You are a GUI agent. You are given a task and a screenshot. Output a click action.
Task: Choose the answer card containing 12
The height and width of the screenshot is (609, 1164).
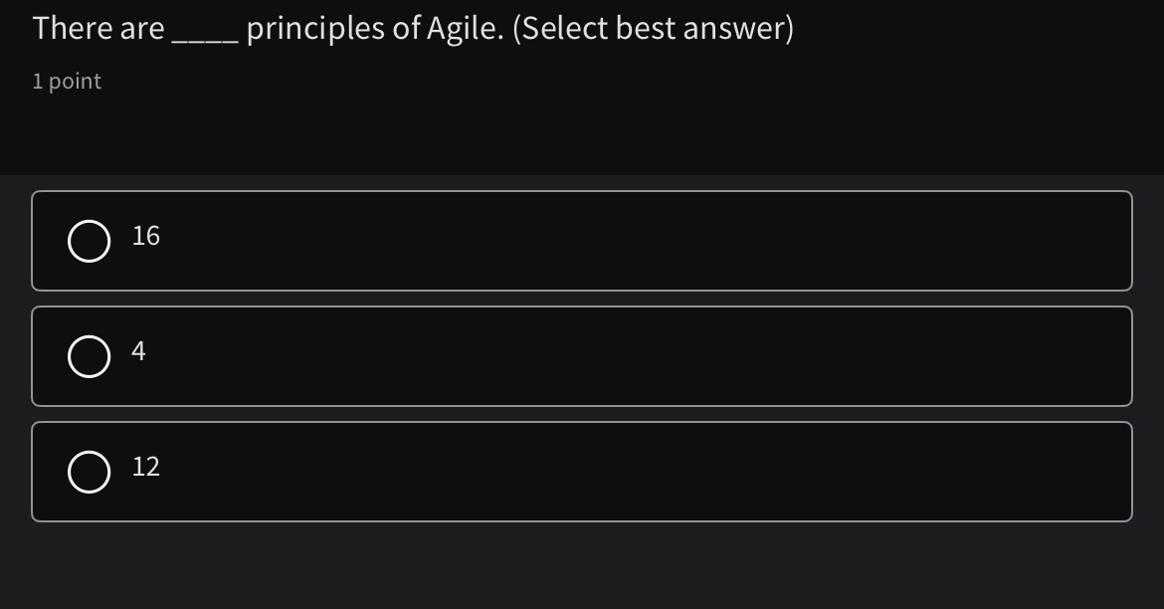(581, 472)
